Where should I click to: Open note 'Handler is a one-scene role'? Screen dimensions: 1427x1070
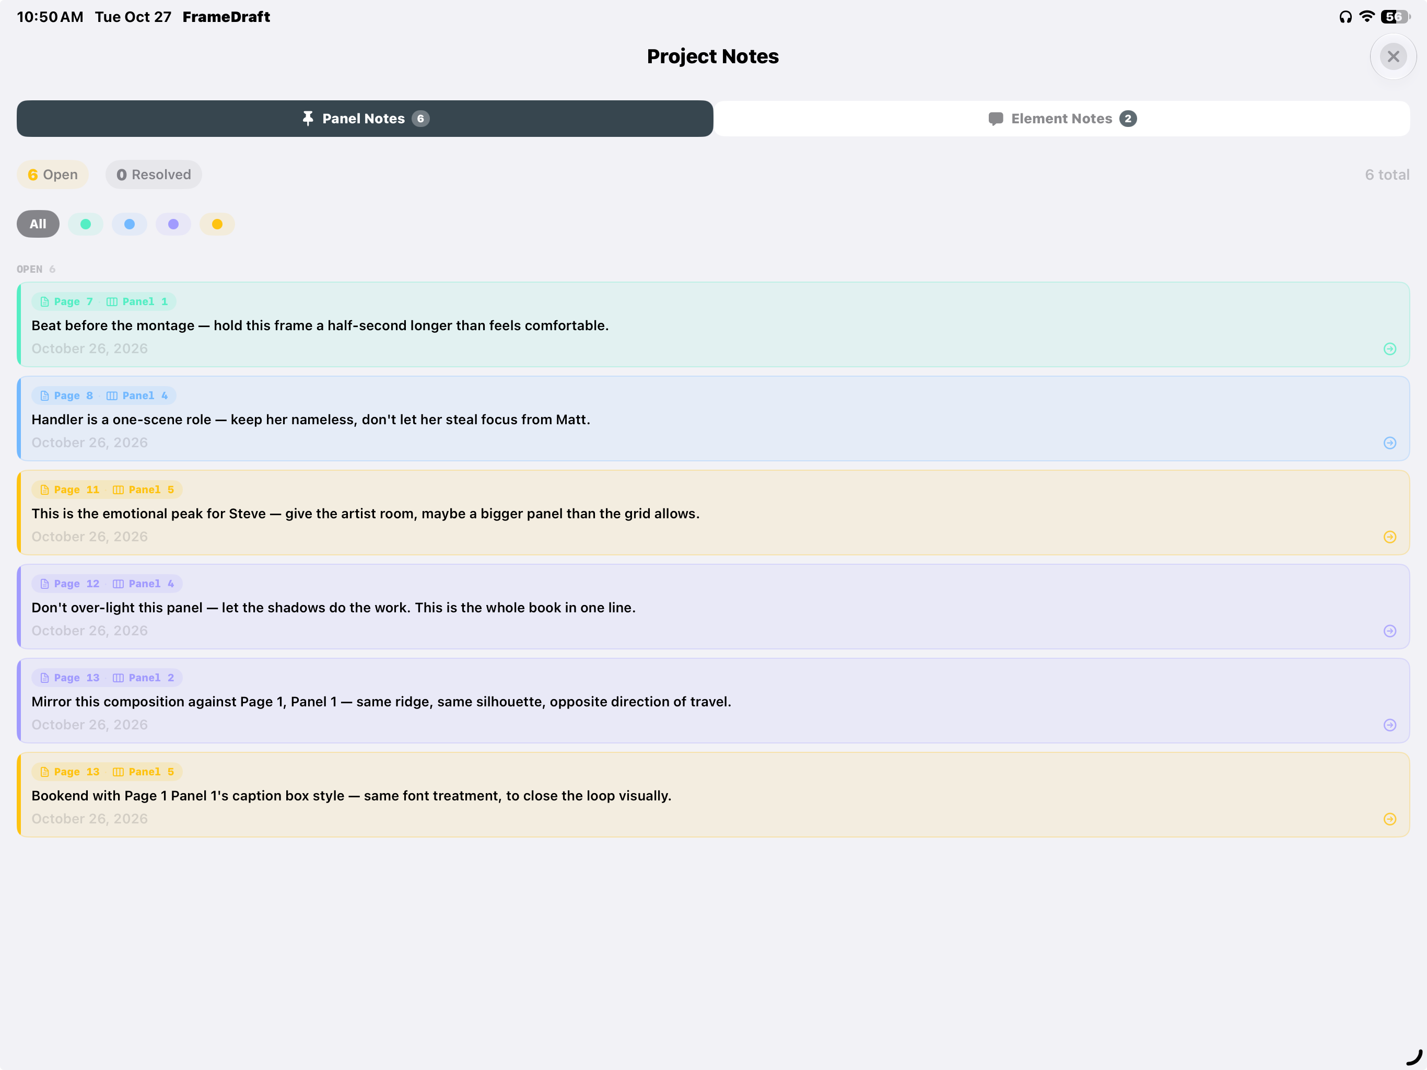713,419
